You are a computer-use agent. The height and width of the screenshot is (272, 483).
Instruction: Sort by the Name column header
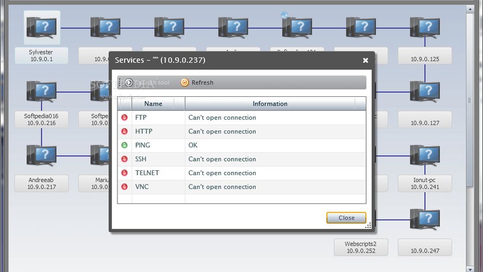click(158, 104)
